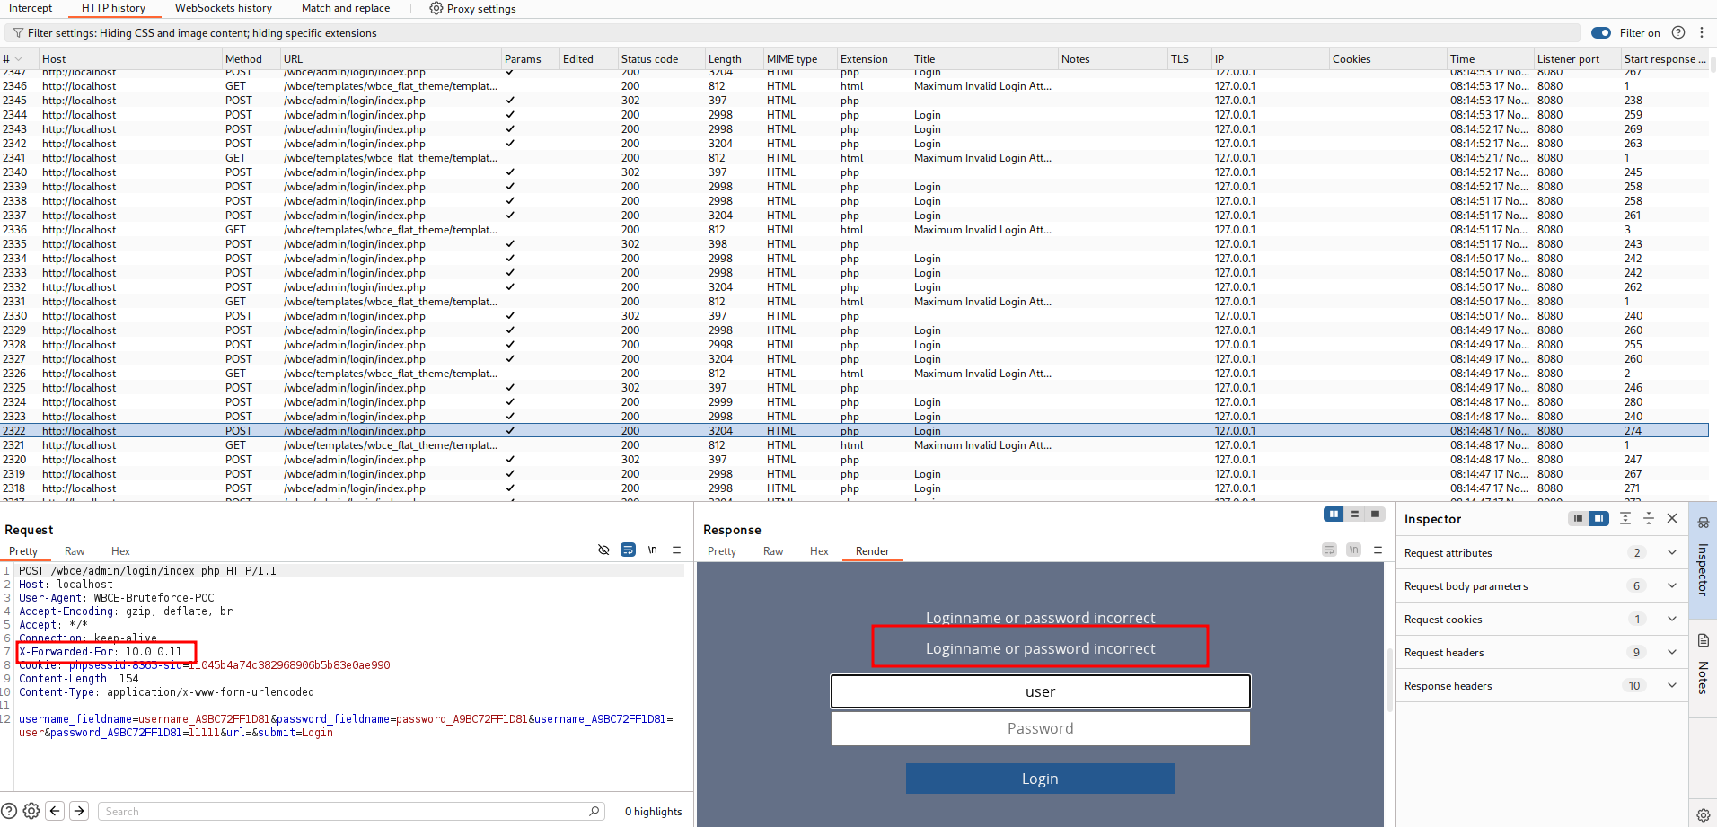Select history row number 2325
Image resolution: width=1717 pixels, height=827 pixels.
(x=854, y=388)
